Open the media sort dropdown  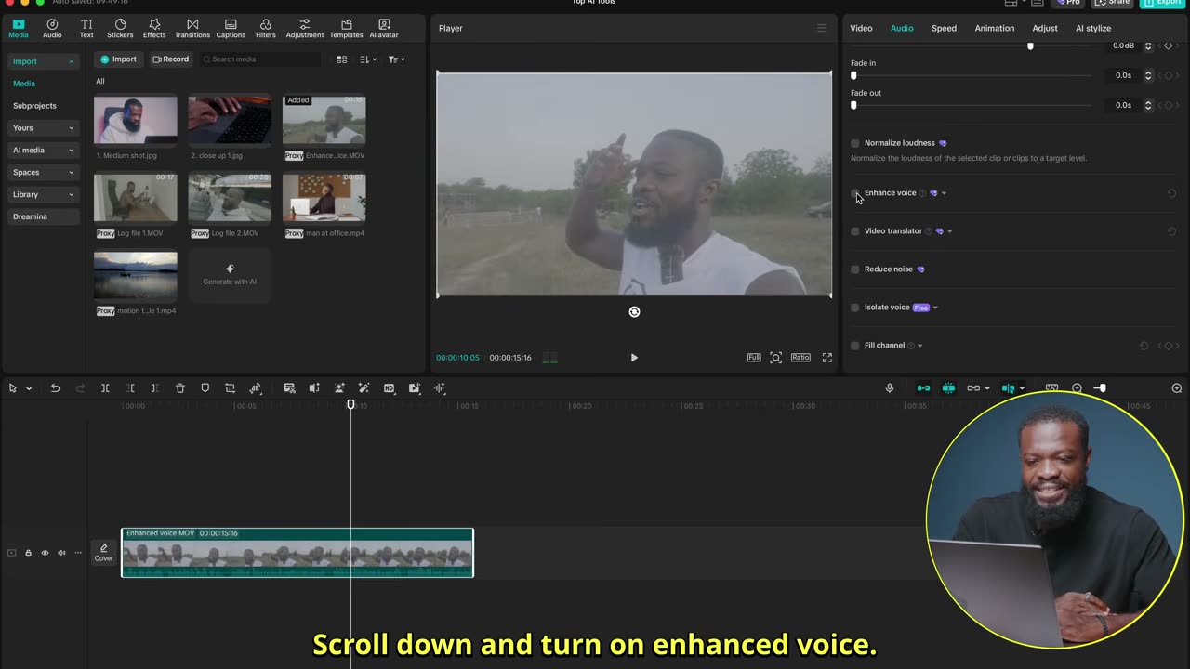click(x=367, y=59)
